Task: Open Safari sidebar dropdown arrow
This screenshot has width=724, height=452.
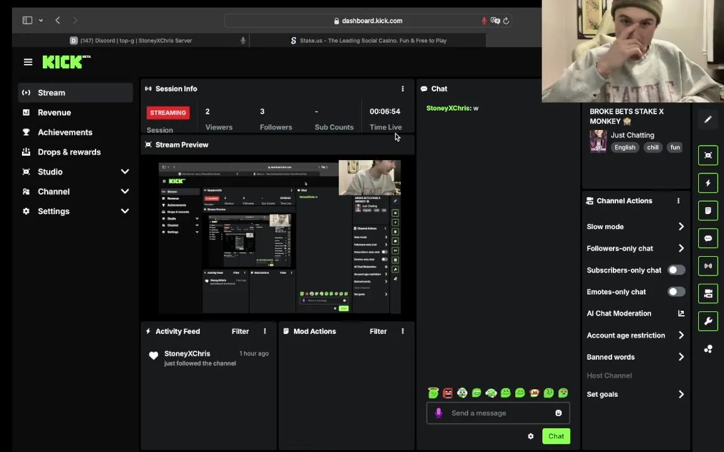Action: tap(41, 20)
